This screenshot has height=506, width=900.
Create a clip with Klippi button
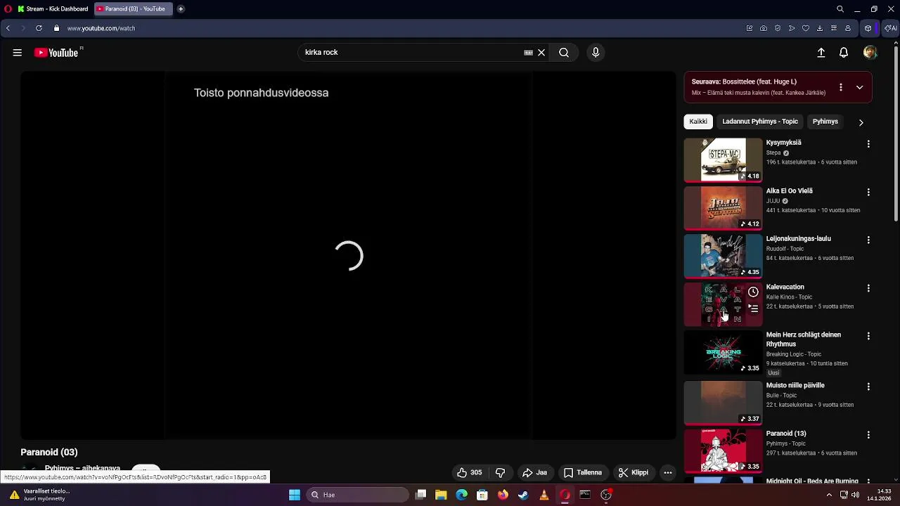point(634,472)
